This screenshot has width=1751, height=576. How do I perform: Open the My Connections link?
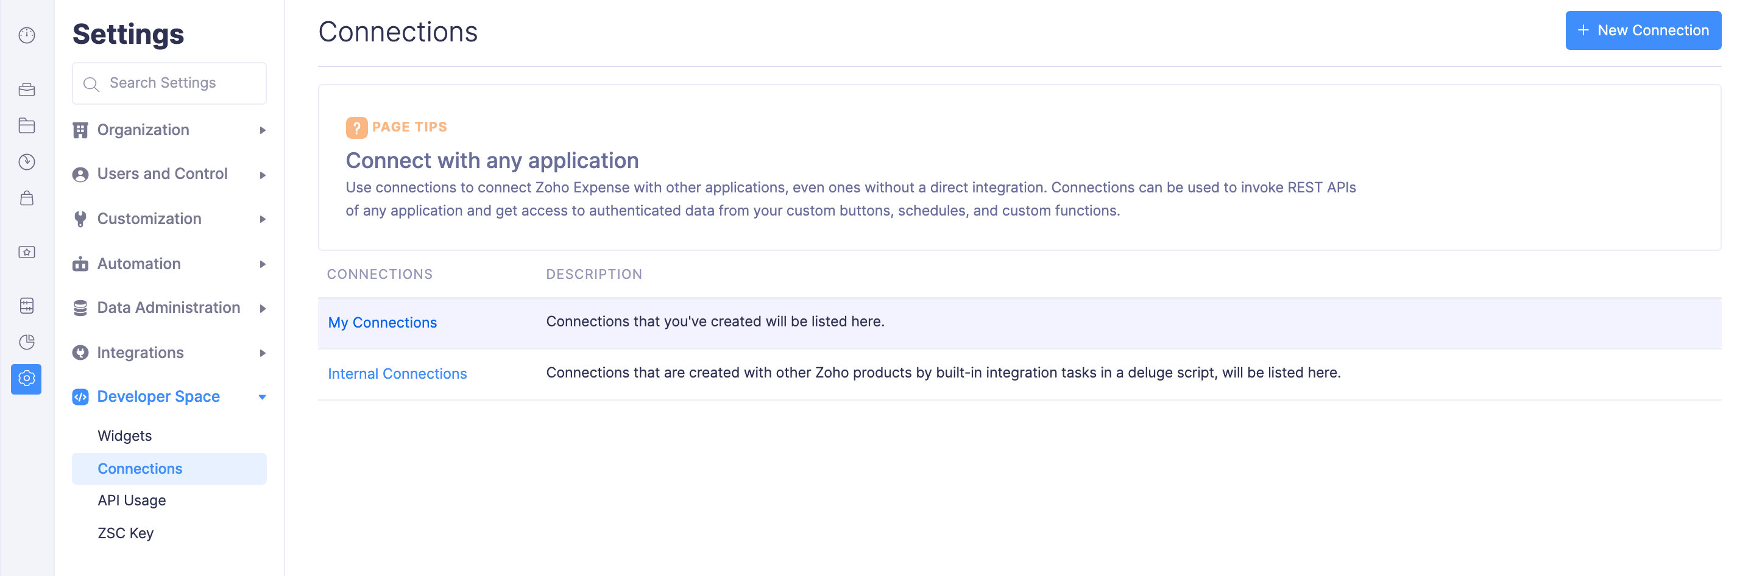(x=382, y=323)
